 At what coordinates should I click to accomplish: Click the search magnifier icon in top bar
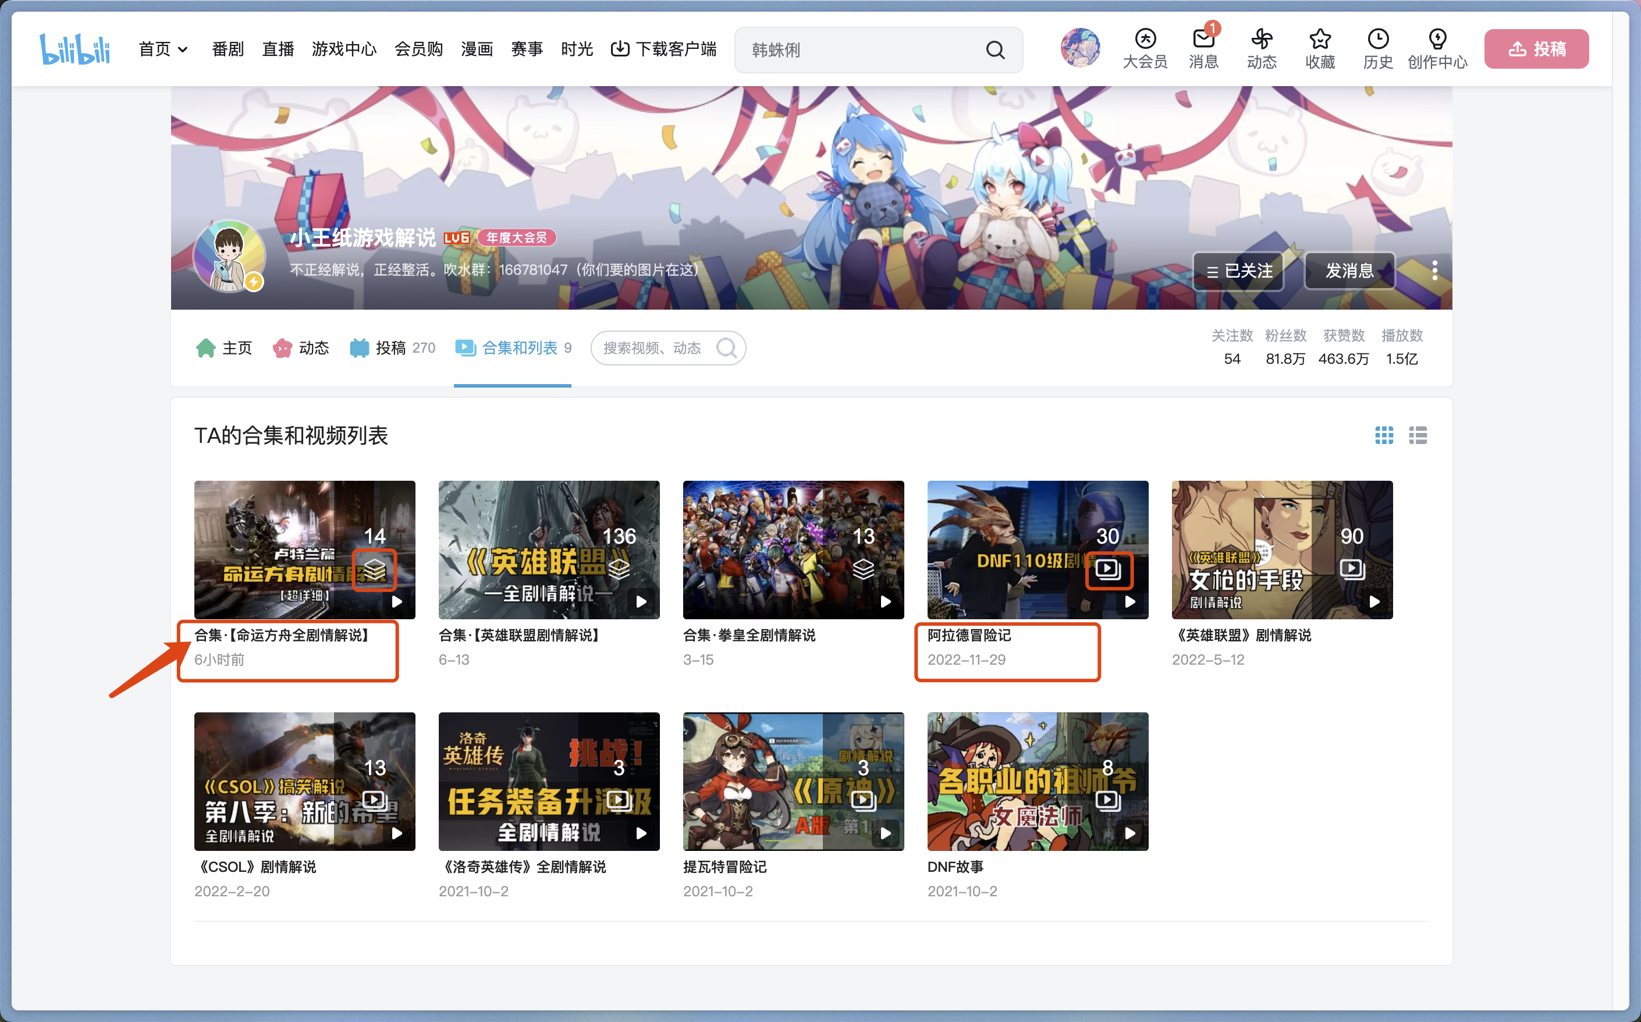click(x=995, y=50)
